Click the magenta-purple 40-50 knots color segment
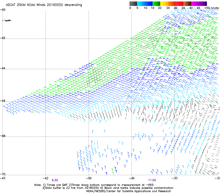This screenshot has height=193, width=220. tap(199, 4)
